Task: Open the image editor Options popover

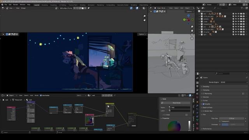Action: 142,34
